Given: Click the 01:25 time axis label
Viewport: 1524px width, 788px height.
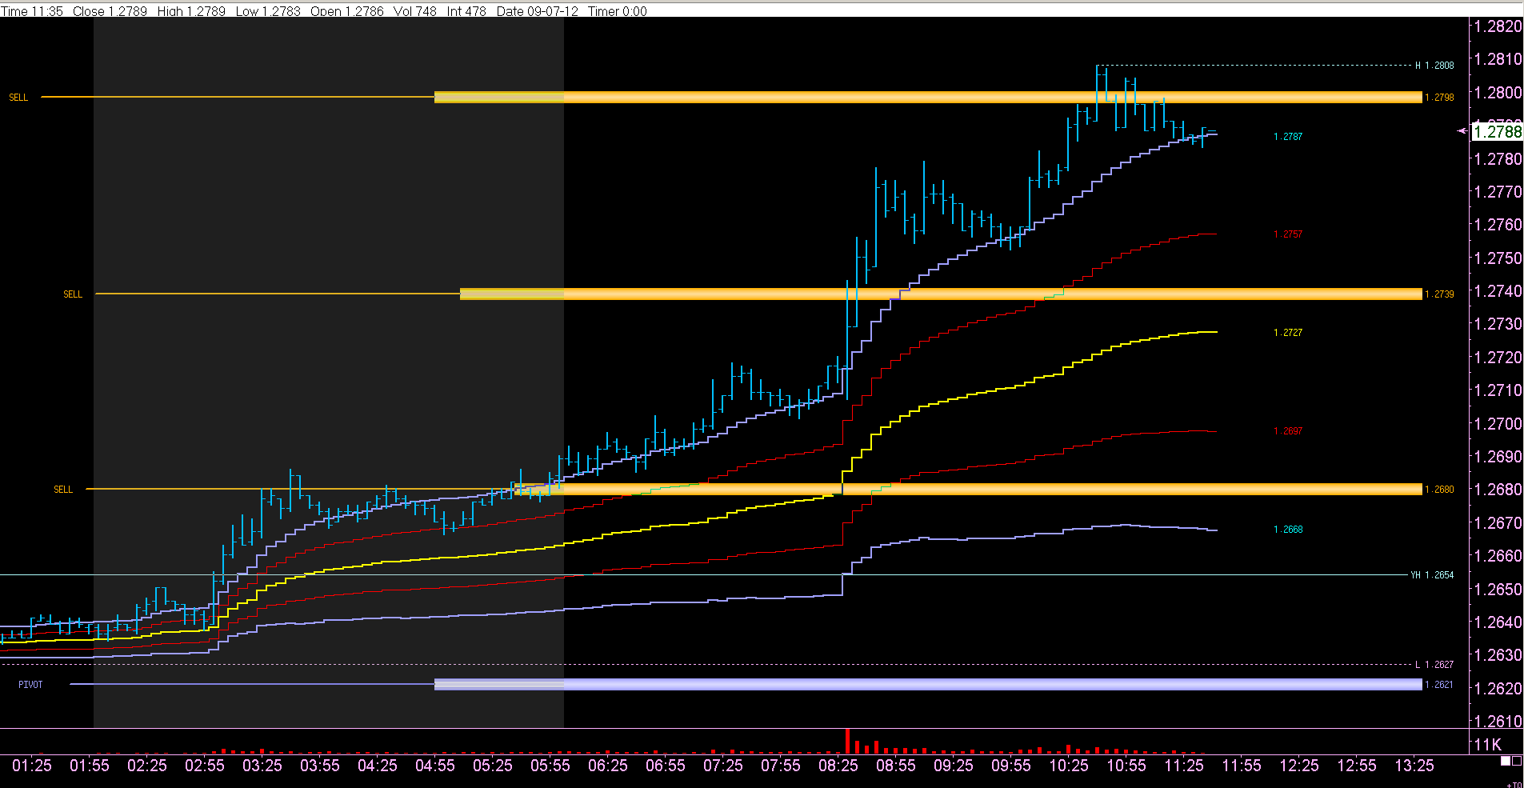Looking at the screenshot, I should pos(32,766).
